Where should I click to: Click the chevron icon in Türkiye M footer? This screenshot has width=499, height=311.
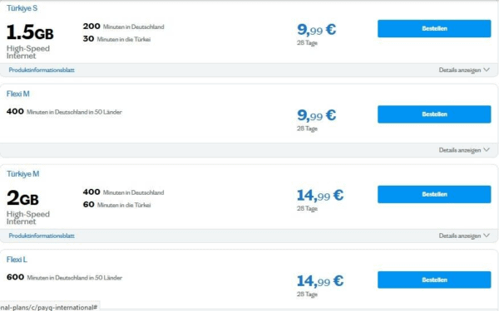click(487, 236)
